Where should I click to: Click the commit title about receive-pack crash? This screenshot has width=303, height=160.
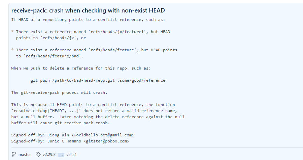88,10
